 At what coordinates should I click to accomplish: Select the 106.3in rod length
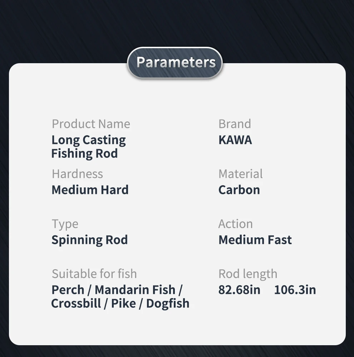coord(295,290)
